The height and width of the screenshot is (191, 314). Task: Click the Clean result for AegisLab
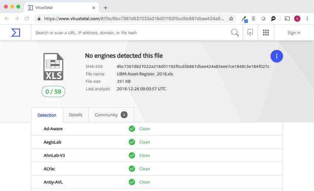click(x=144, y=142)
